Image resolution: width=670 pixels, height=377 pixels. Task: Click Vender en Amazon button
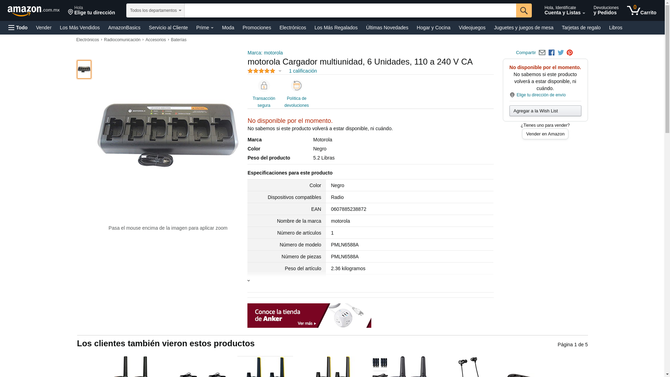coord(545,134)
